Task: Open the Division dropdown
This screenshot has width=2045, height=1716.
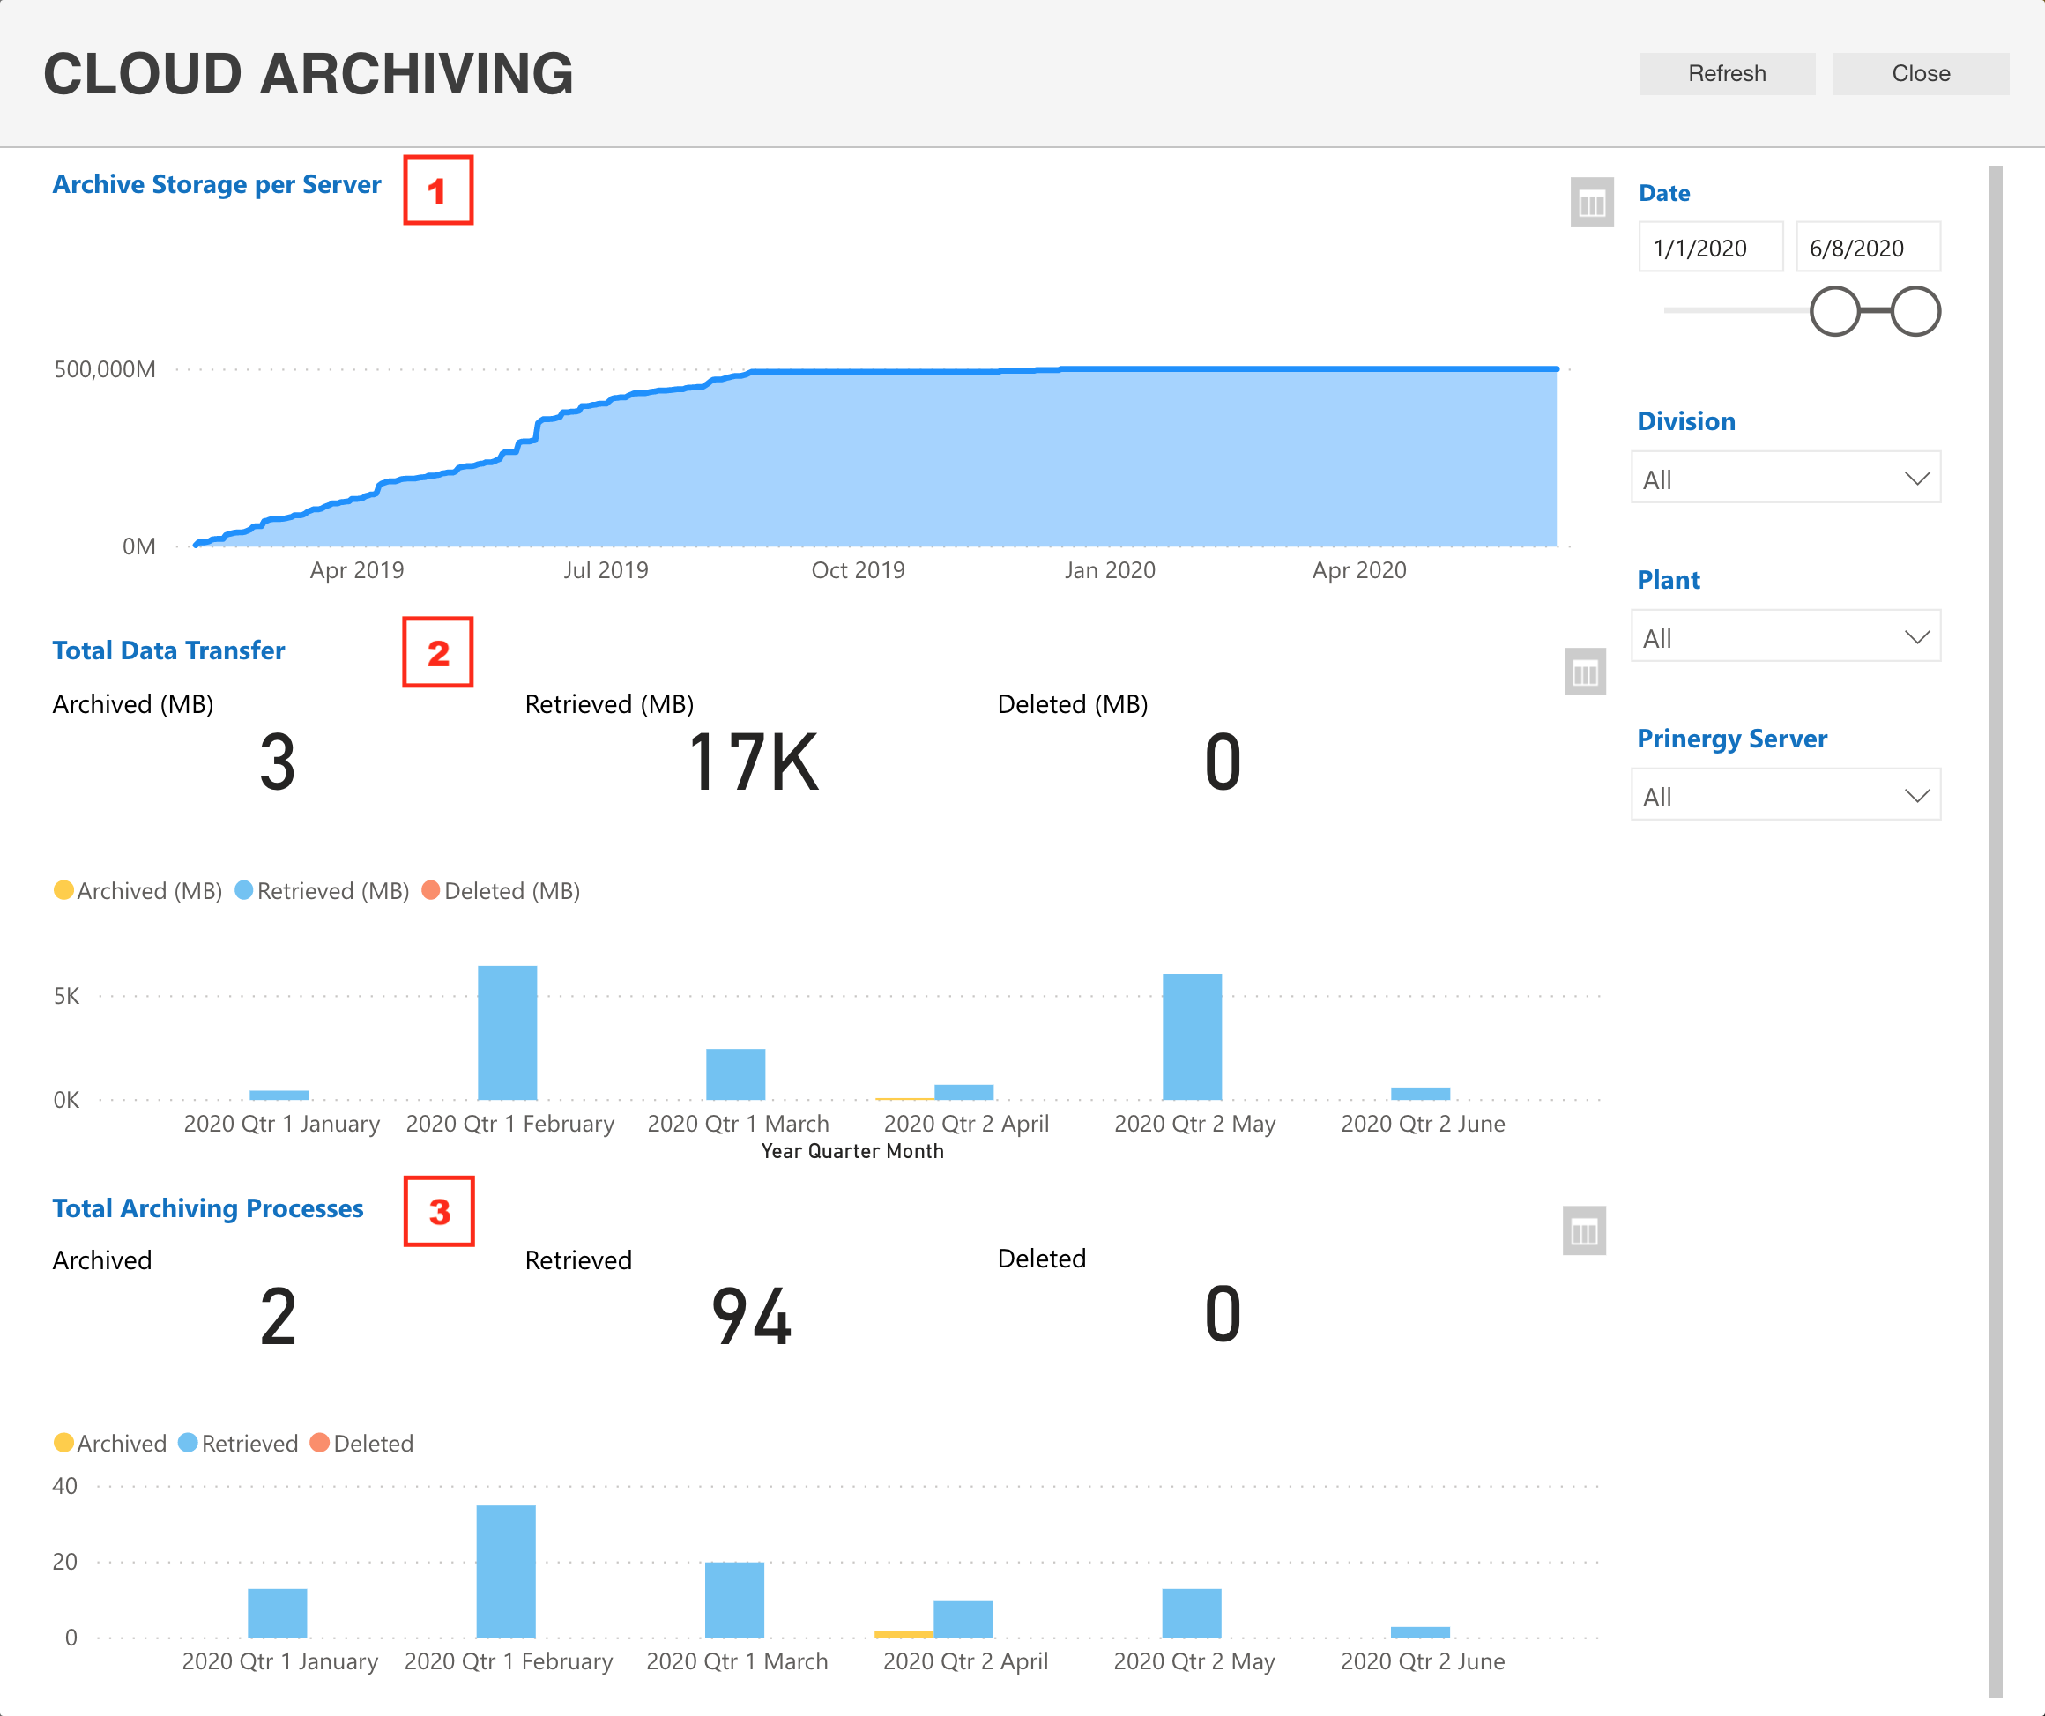Action: [x=1785, y=479]
